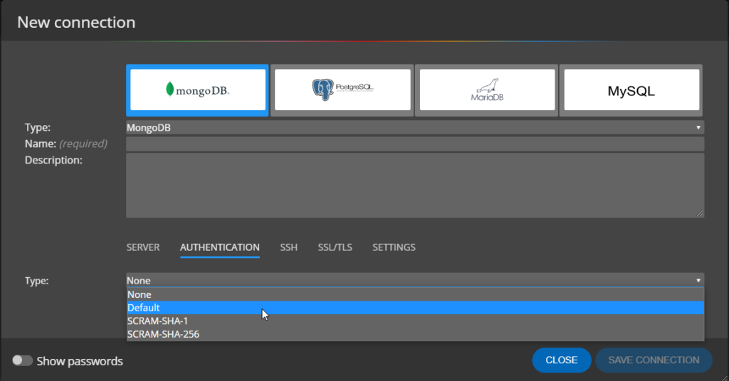Choose None in the authentication list
Screen dimensions: 729x381
pyautogui.click(x=415, y=295)
